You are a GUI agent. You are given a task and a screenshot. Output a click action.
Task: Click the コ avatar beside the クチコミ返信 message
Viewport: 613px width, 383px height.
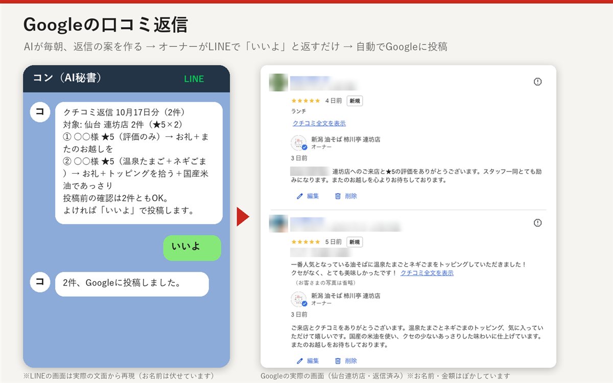(40, 112)
